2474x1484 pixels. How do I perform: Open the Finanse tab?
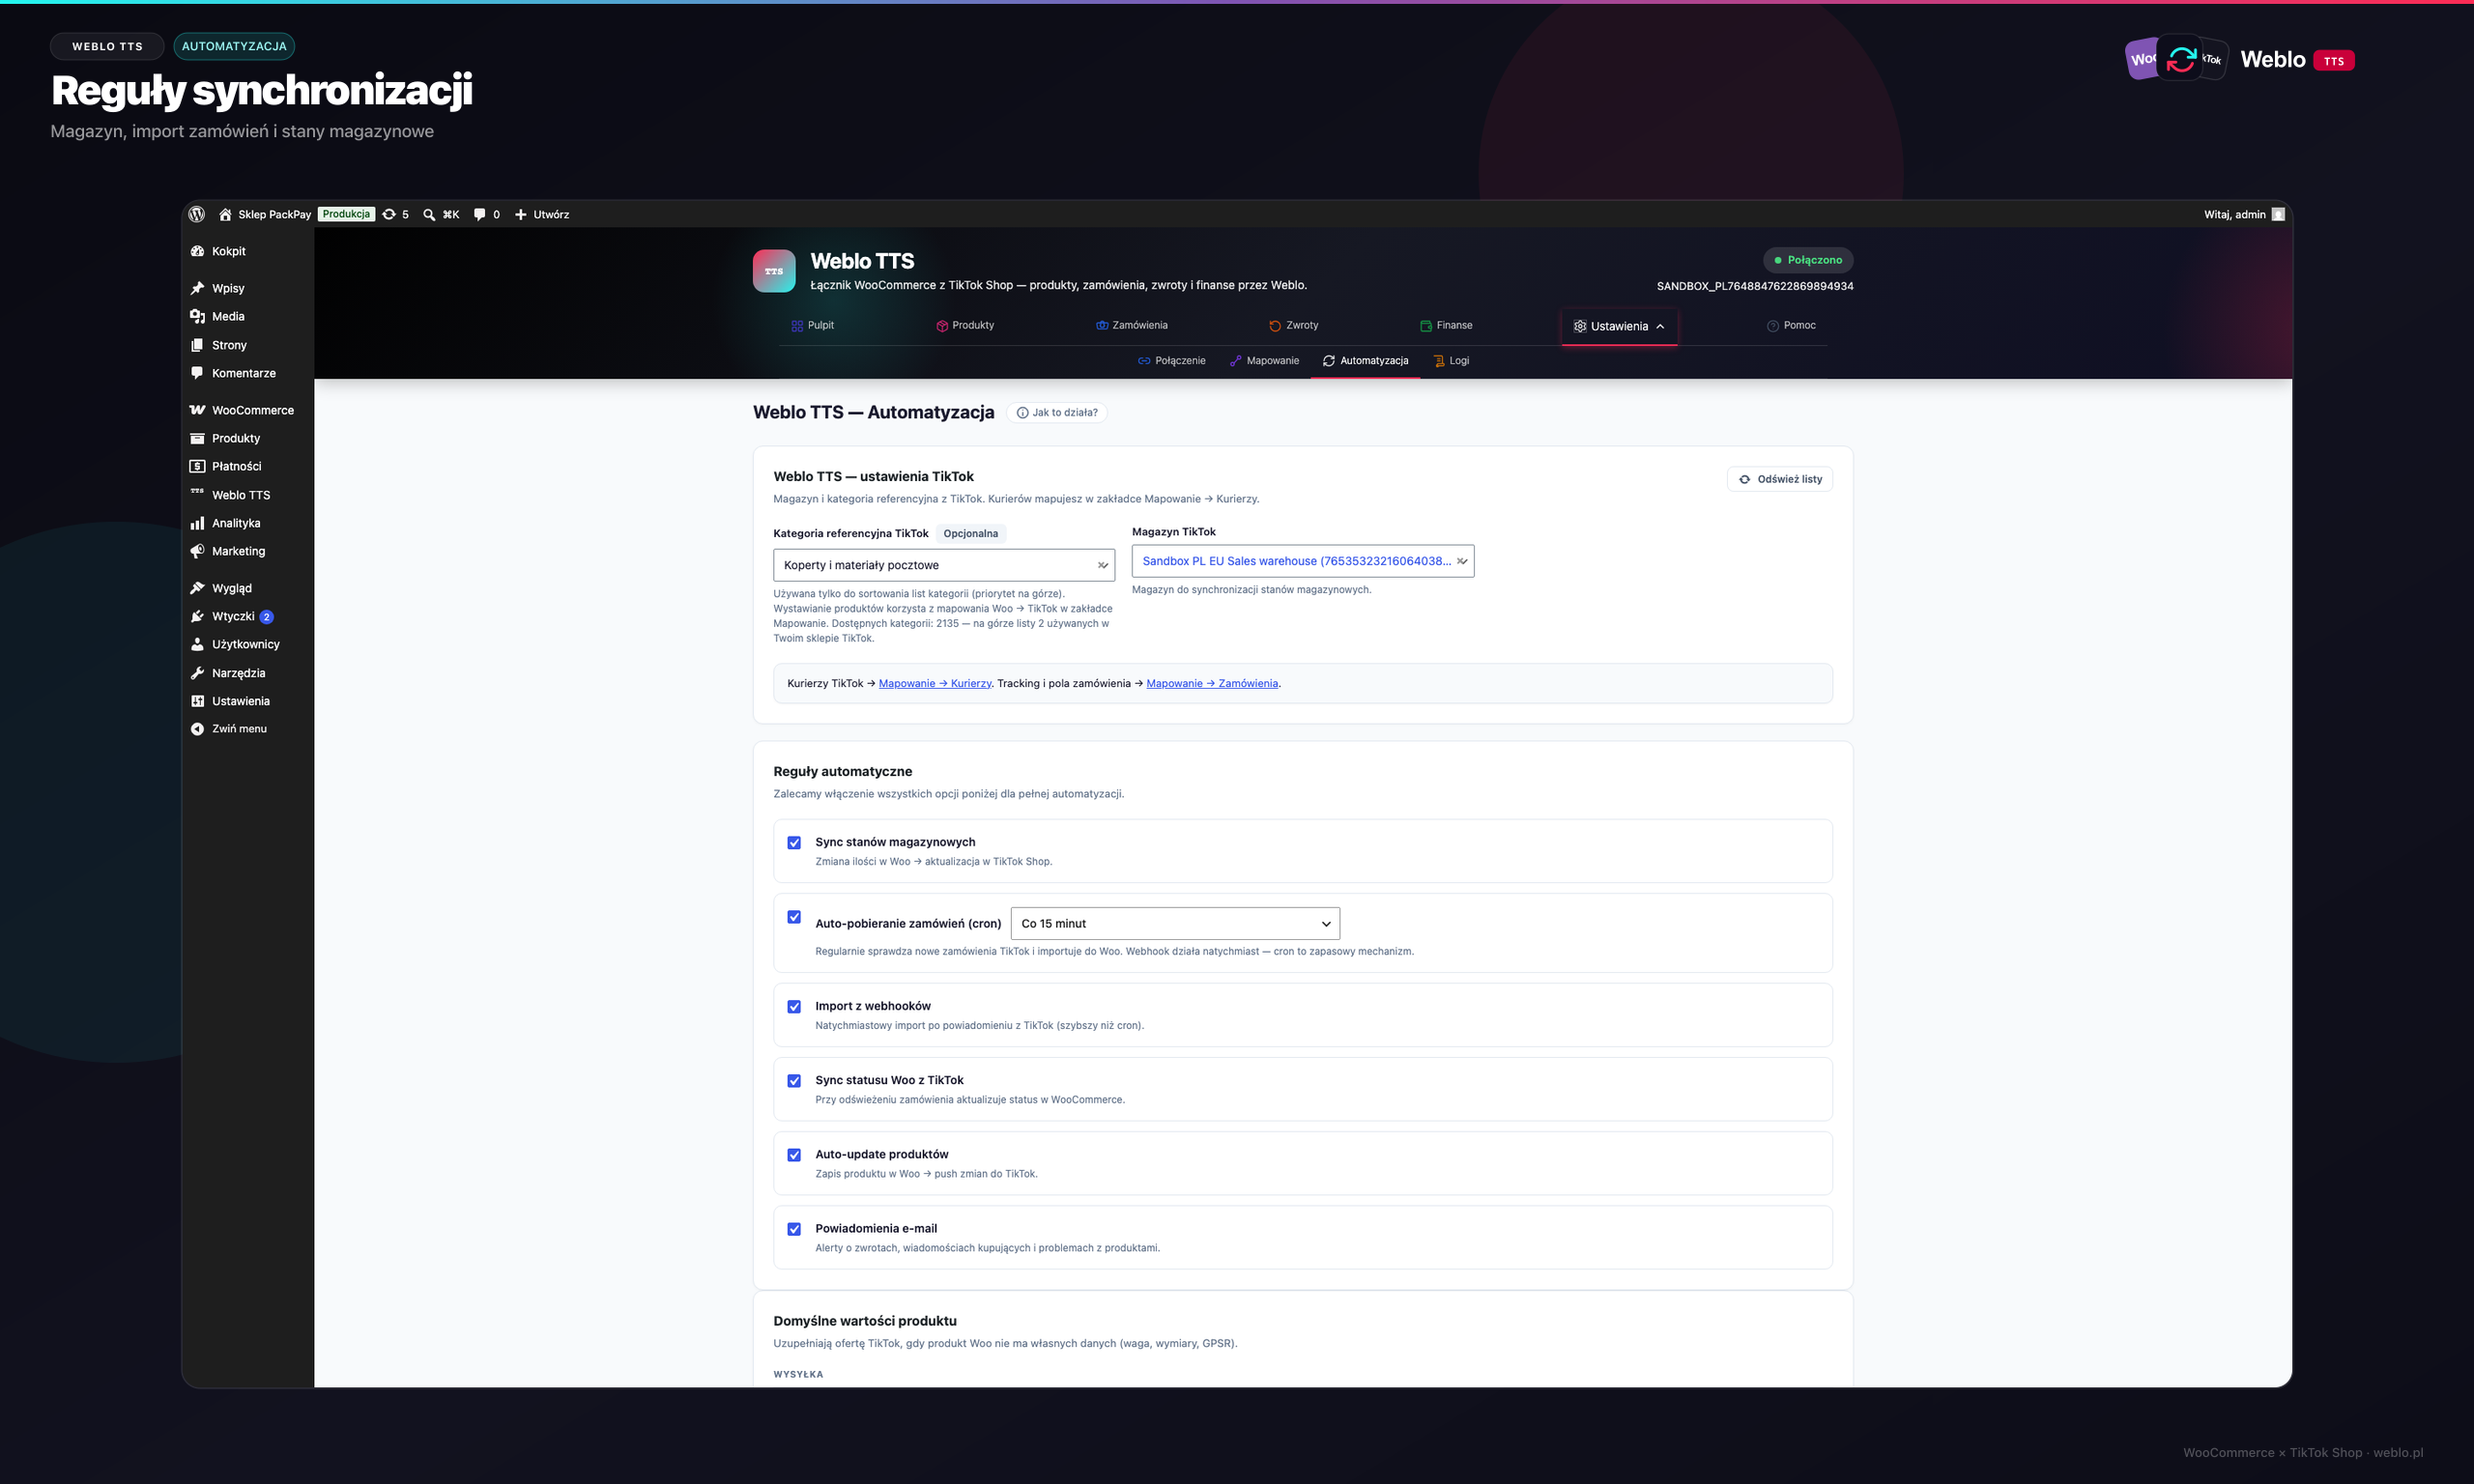[1446, 325]
